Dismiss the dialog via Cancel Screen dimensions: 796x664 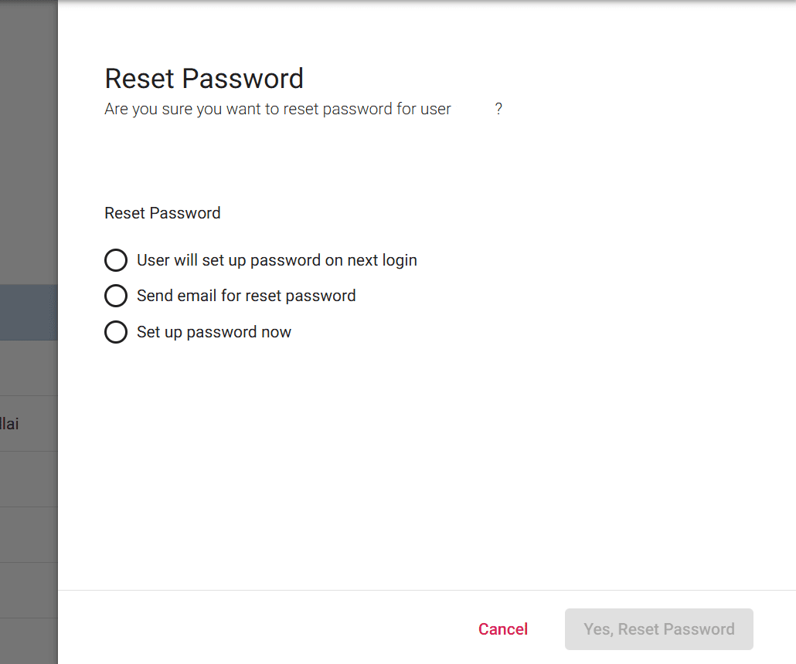[502, 629]
